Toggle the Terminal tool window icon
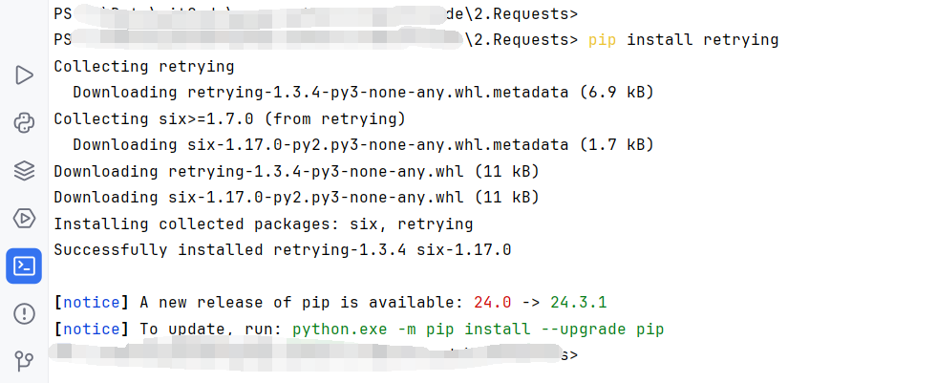 (x=24, y=266)
